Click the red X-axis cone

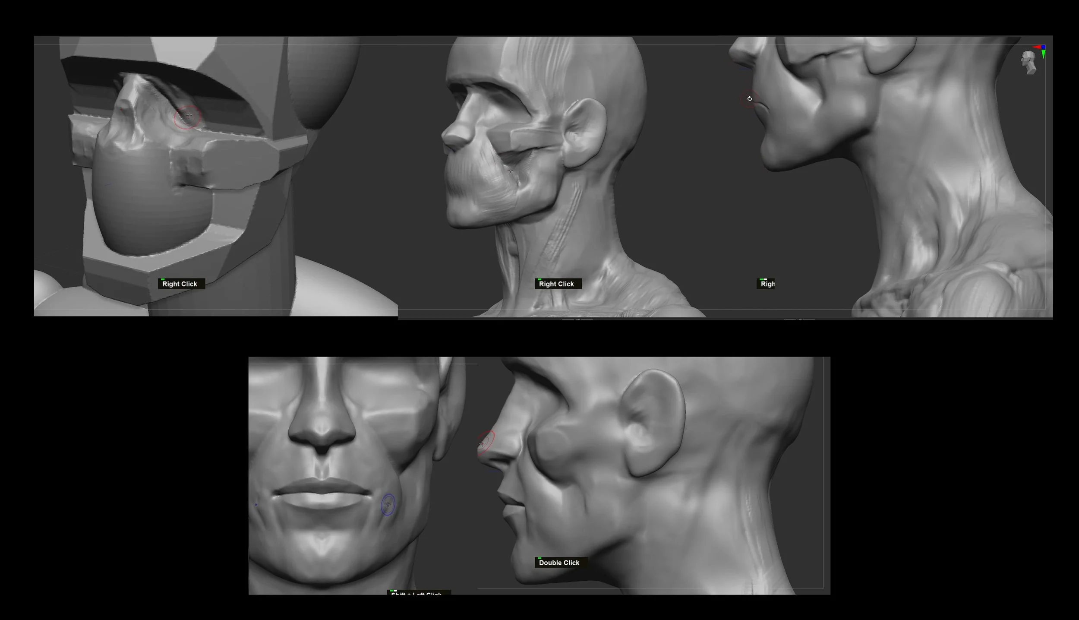[x=1037, y=47]
